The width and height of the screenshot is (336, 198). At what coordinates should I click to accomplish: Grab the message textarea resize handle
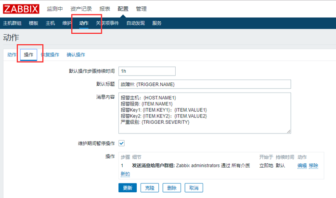click(289, 132)
